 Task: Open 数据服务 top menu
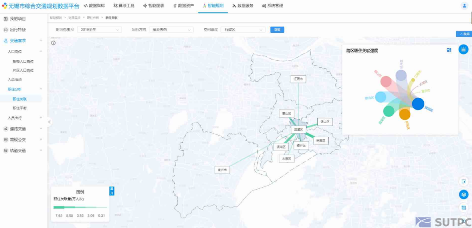[243, 6]
